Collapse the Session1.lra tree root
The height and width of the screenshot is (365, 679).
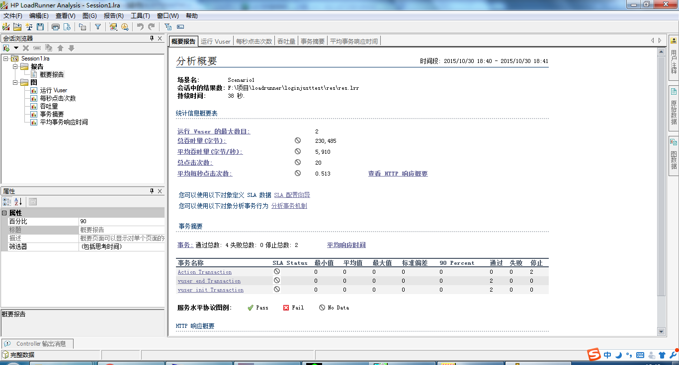5,59
